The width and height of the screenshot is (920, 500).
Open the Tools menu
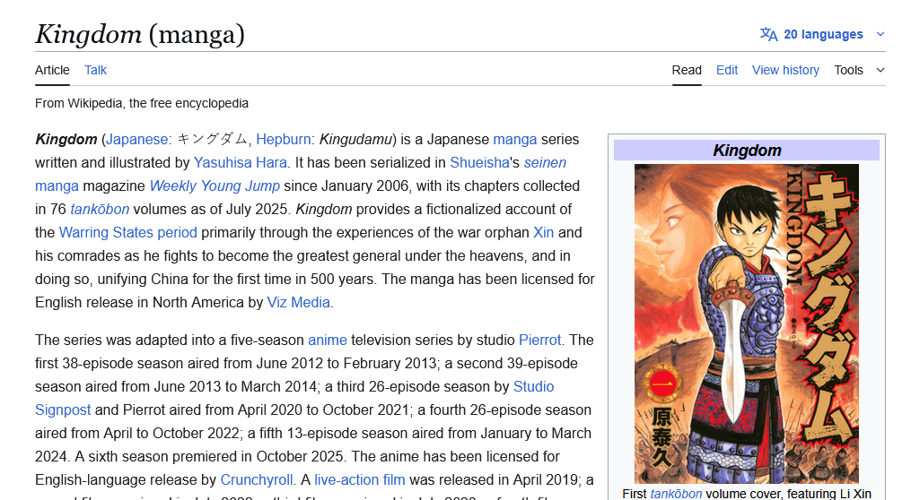point(848,70)
